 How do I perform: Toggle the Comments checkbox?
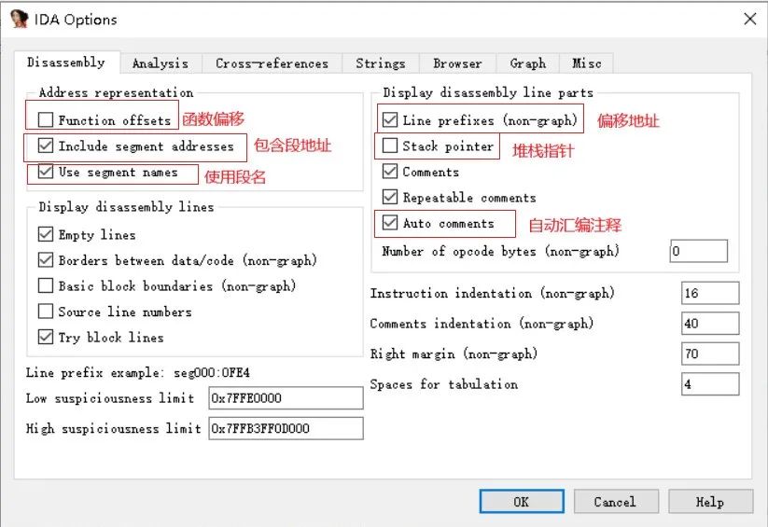(390, 172)
